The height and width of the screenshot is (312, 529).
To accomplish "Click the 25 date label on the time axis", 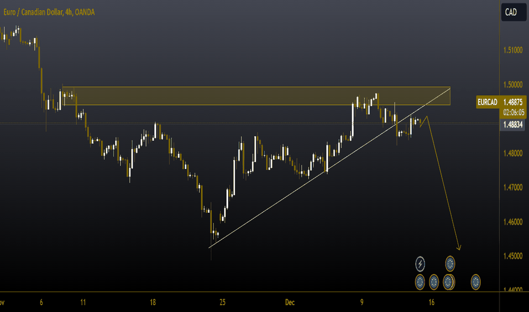I will click(x=222, y=302).
